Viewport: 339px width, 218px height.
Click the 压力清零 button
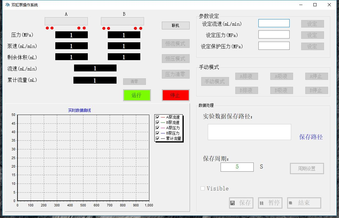click(x=176, y=74)
